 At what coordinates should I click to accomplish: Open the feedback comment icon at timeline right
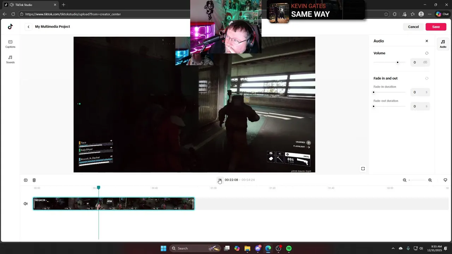click(445, 180)
